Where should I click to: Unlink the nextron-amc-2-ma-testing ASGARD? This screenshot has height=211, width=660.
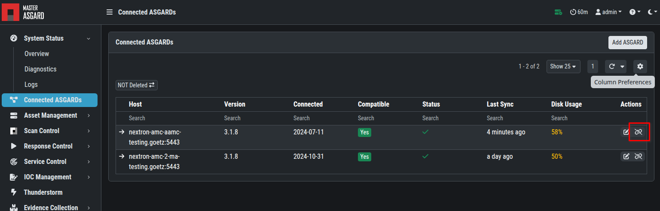[x=639, y=156]
